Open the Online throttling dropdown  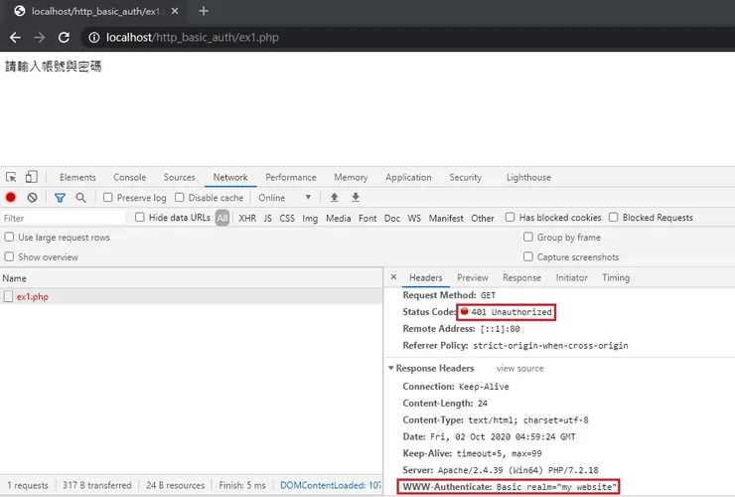point(285,198)
